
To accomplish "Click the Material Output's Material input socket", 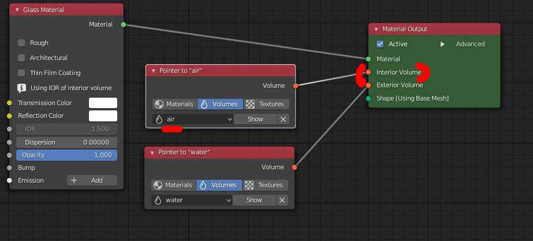I will [368, 59].
